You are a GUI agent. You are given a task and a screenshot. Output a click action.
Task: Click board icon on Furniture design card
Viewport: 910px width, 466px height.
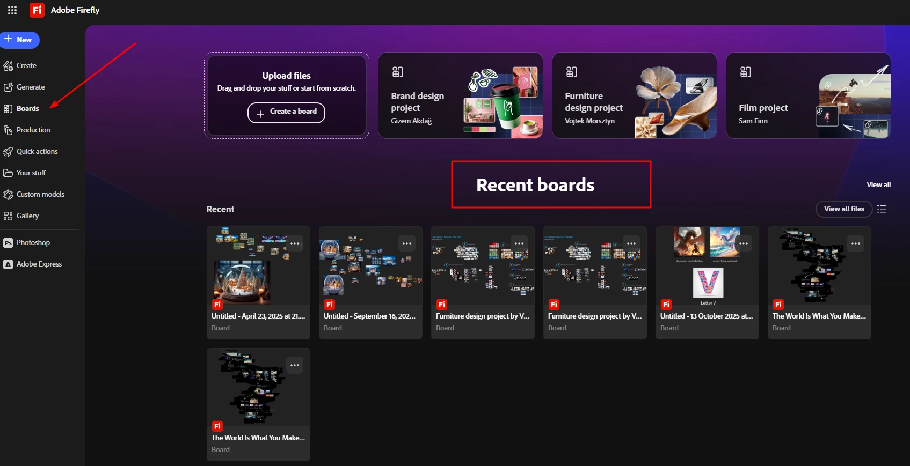[x=572, y=72]
